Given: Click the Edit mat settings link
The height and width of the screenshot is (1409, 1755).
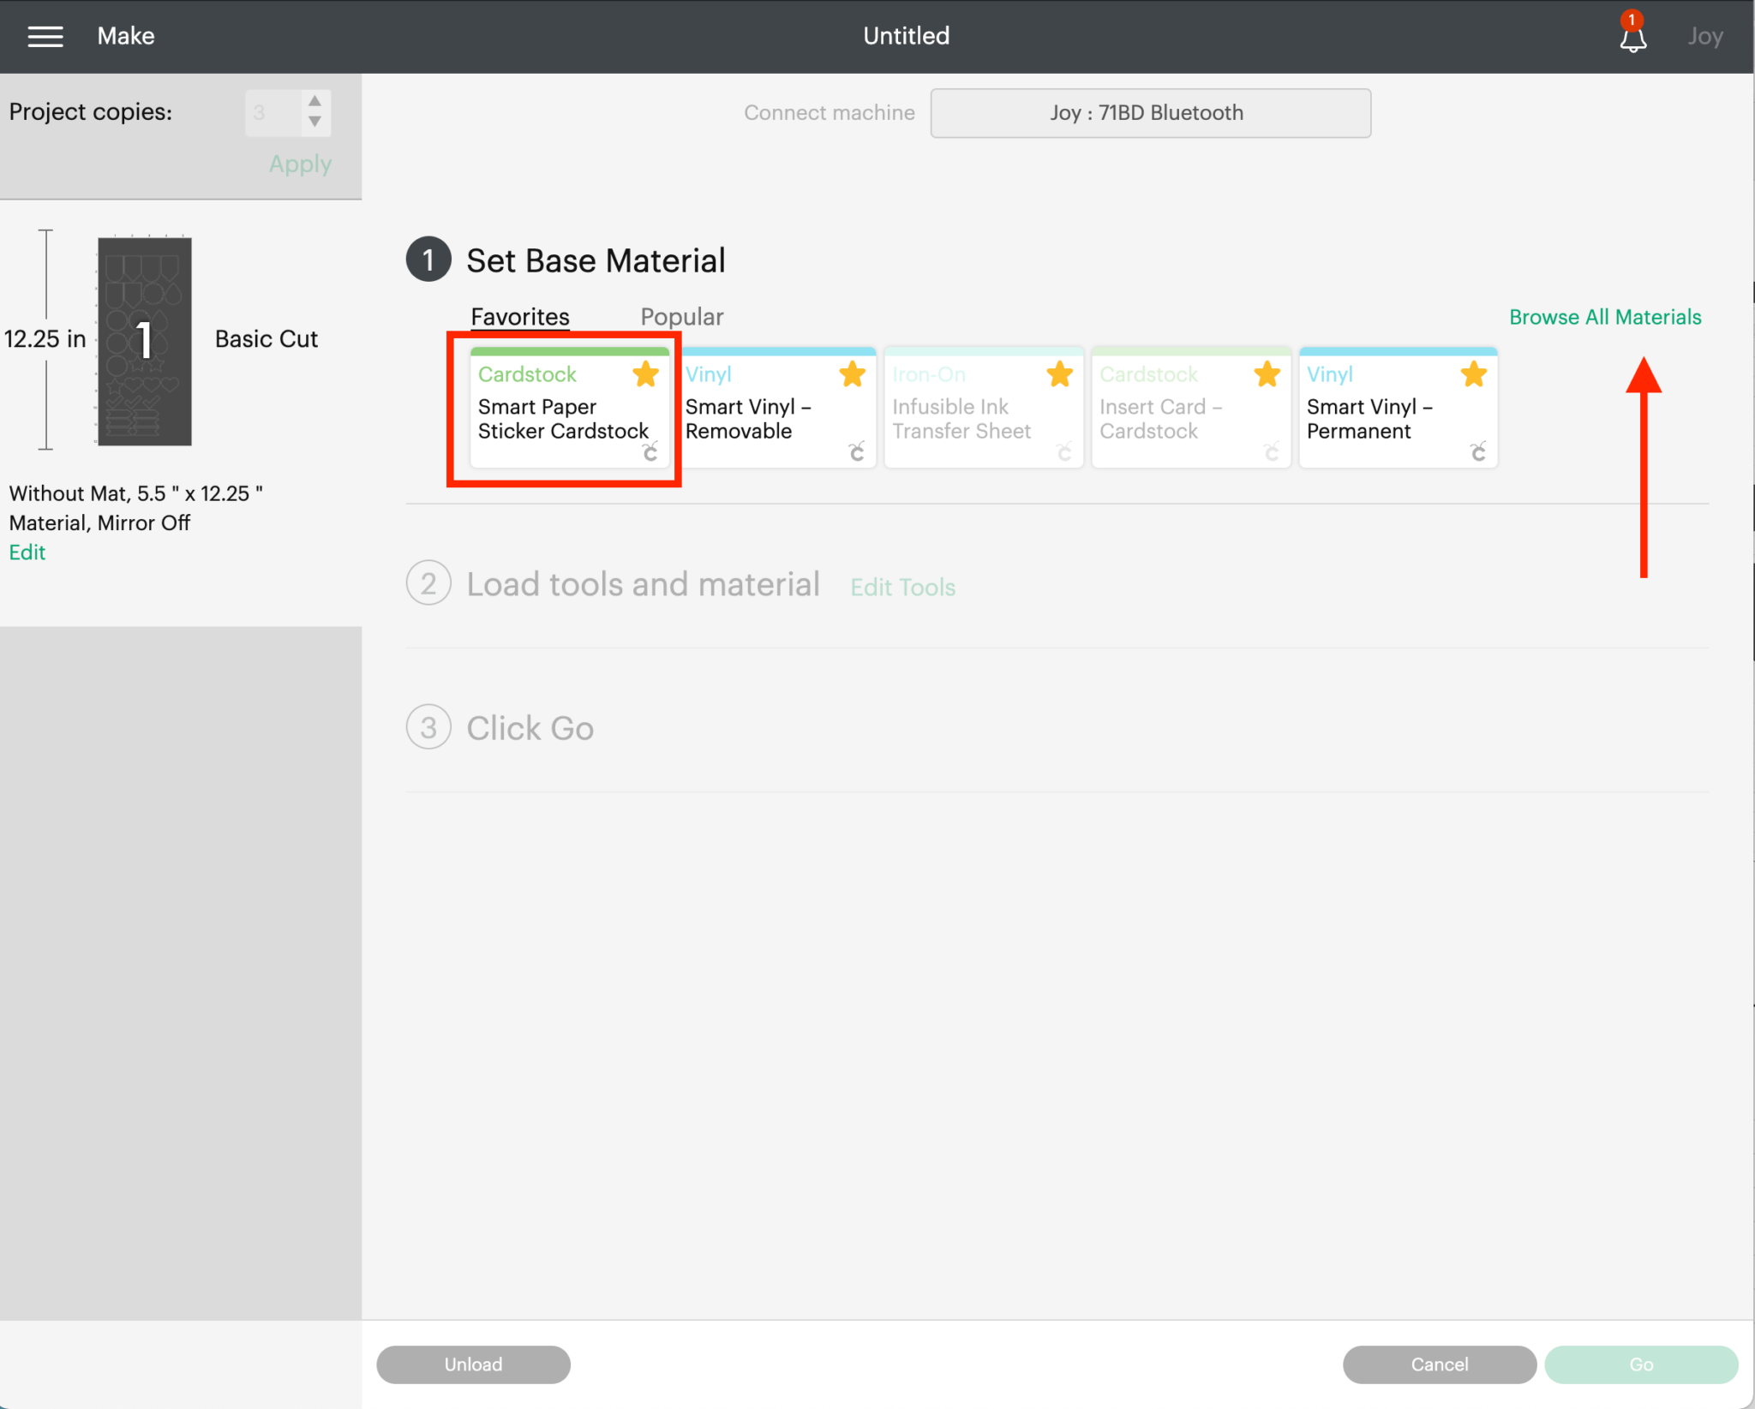Looking at the screenshot, I should 27,552.
